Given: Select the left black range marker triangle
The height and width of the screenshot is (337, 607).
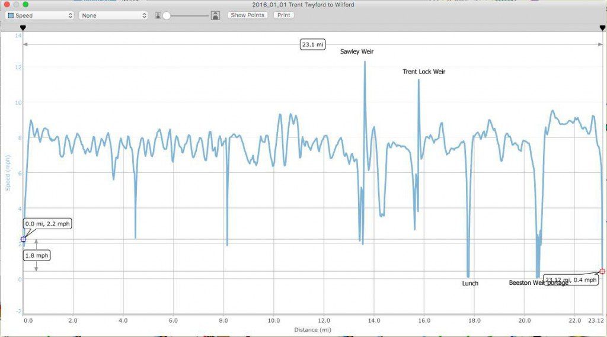Looking at the screenshot, I should pyautogui.click(x=23, y=28).
